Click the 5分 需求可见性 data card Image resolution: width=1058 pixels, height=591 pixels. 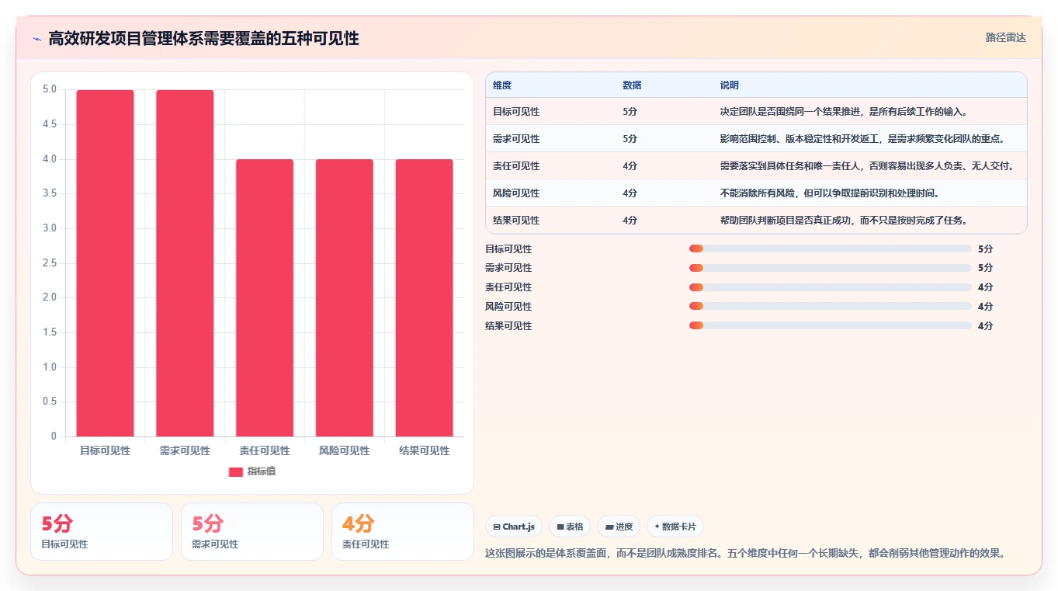point(252,531)
